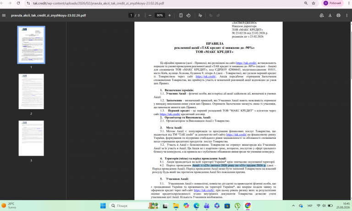The width and height of the screenshot is (352, 211).
Task: Open the tak.credit link in first paragraph
Action: point(246,63)
